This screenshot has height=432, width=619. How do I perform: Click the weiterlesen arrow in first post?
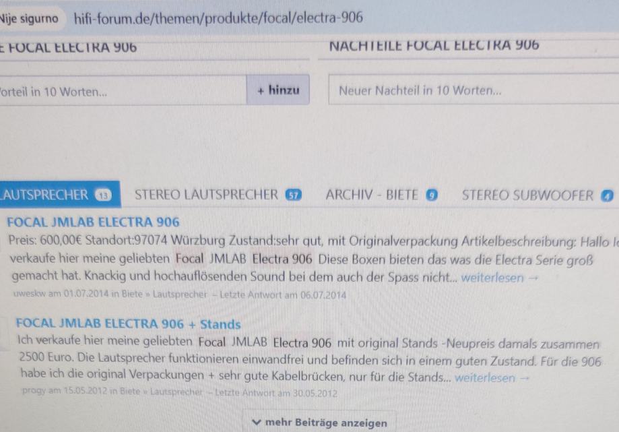pyautogui.click(x=533, y=278)
